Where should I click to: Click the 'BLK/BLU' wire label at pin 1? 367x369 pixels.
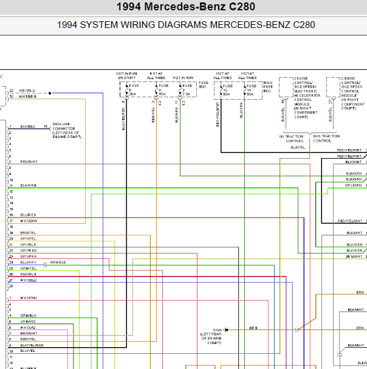(x=27, y=126)
